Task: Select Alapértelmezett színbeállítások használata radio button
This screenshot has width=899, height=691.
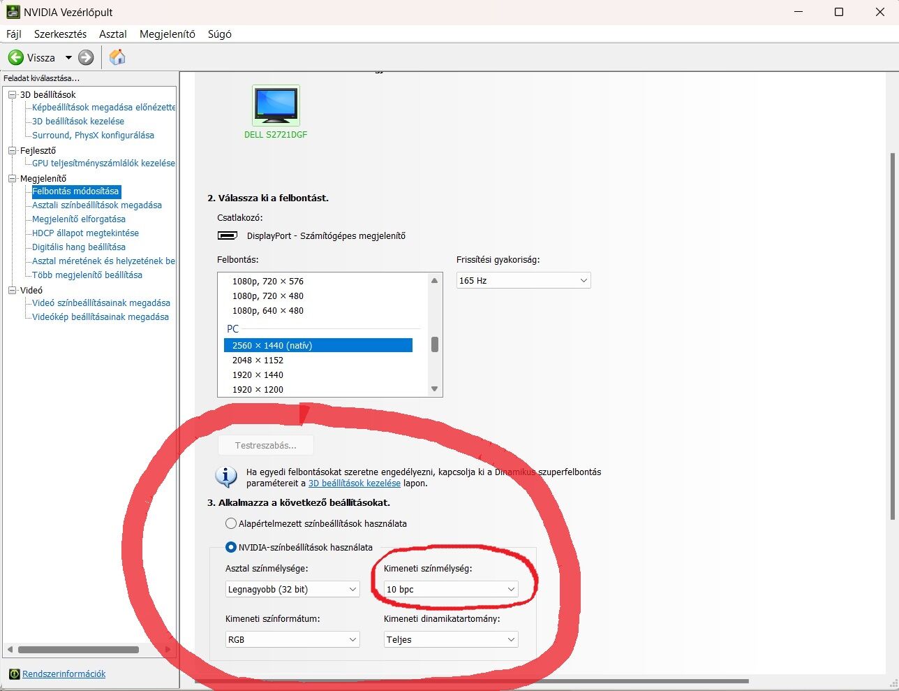Action: point(231,523)
